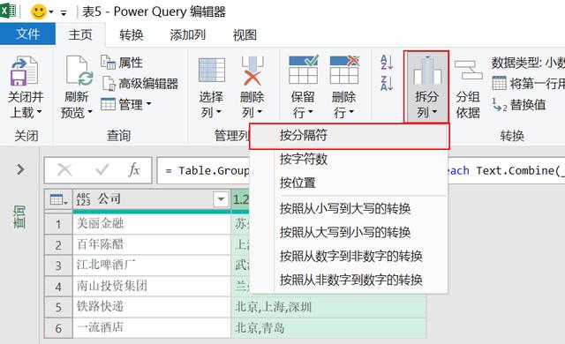Click the Excel app icon in title bar
The height and width of the screenshot is (344, 565).
click(x=8, y=11)
